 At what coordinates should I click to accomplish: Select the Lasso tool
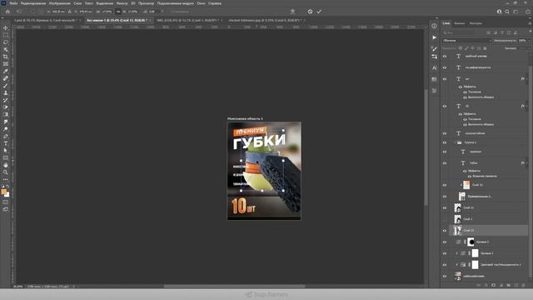[6, 42]
